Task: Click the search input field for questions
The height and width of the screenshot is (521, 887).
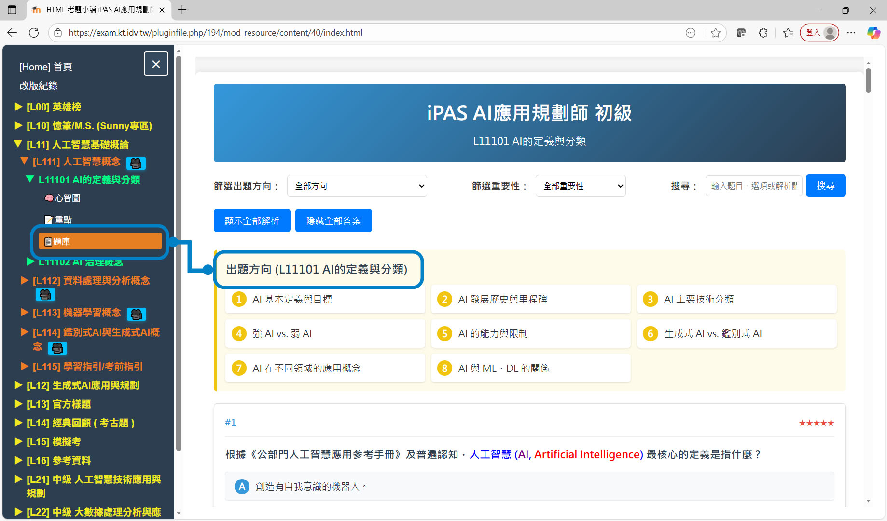Action: [753, 186]
